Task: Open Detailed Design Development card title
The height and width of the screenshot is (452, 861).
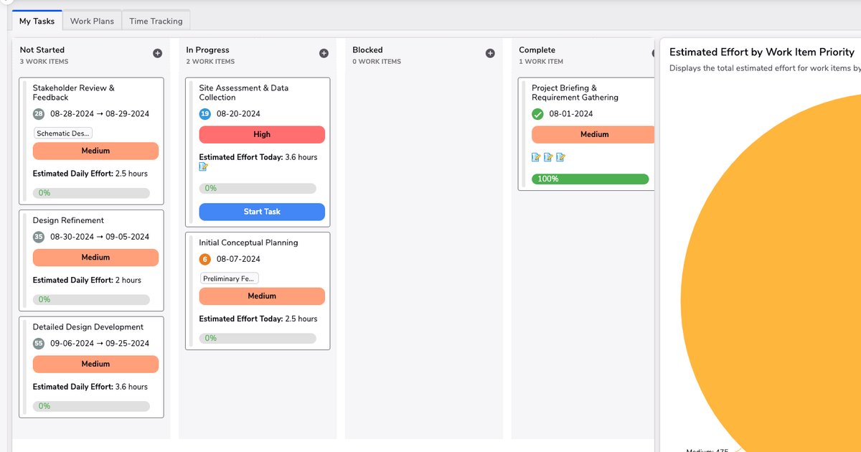Action: pos(88,327)
